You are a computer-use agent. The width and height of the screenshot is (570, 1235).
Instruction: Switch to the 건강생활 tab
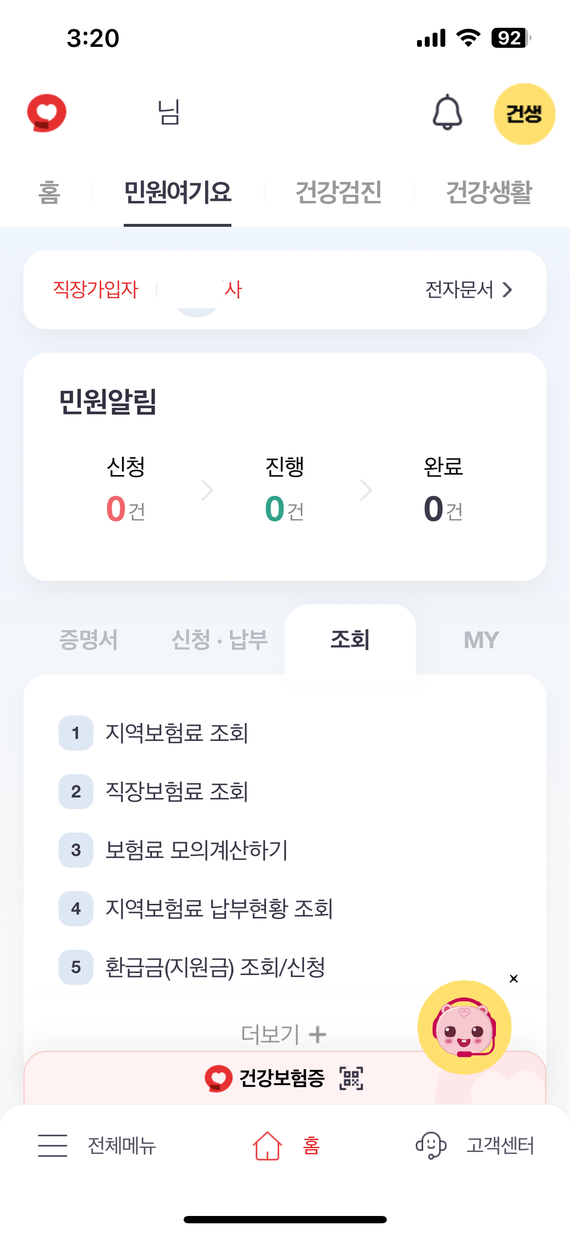[x=489, y=192]
